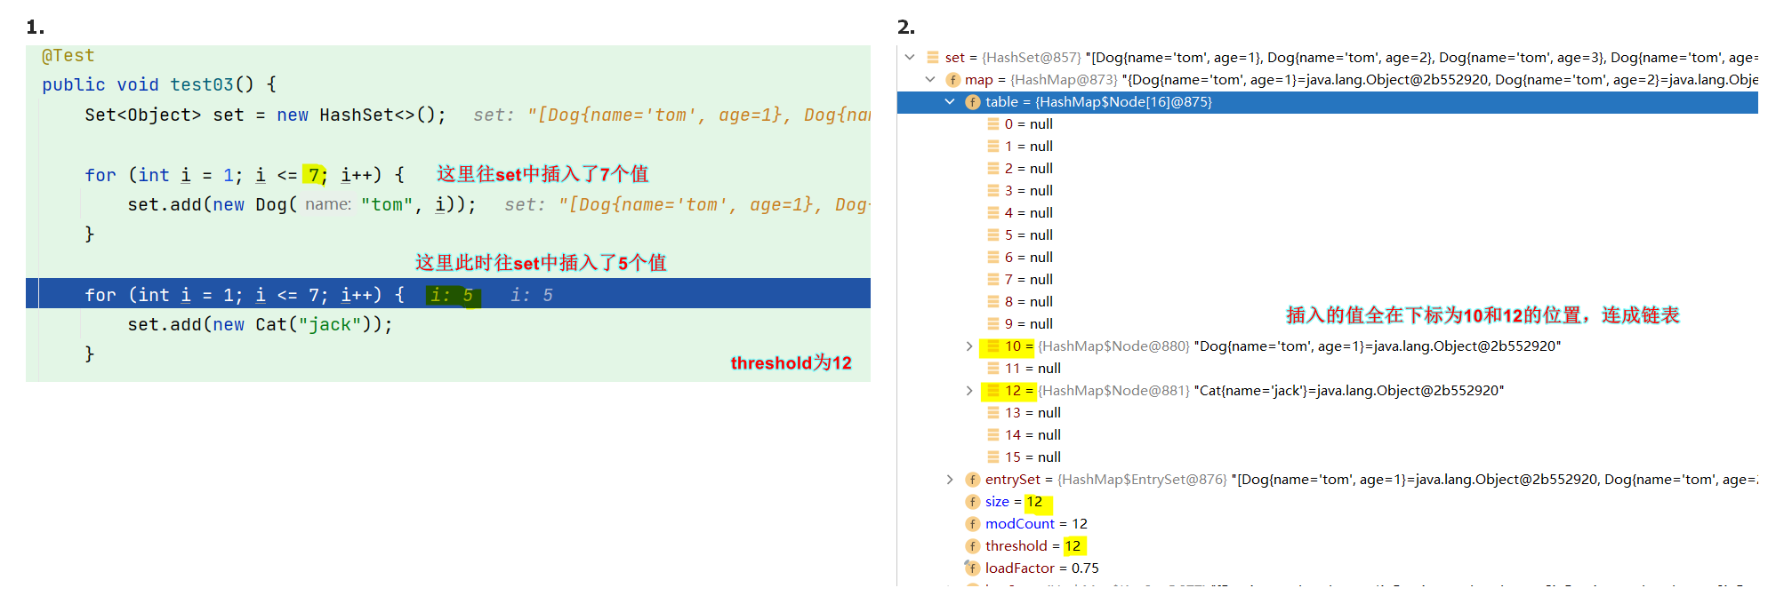Viewport: 1784px width, 612px height.
Task: Click field icon of size
Action: click(x=973, y=501)
